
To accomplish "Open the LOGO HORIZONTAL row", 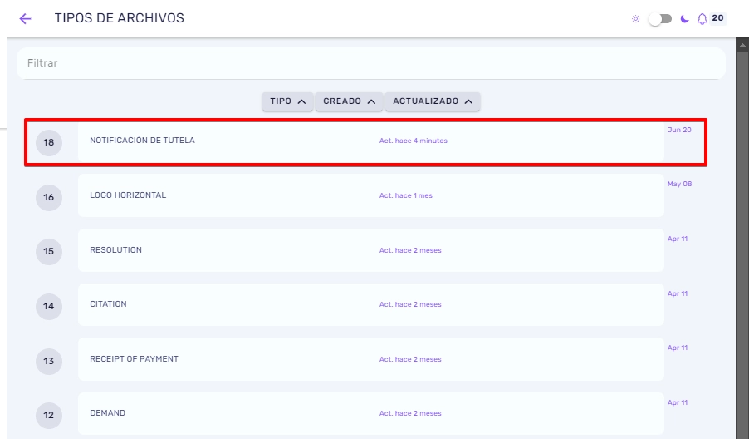I will pyautogui.click(x=370, y=195).
